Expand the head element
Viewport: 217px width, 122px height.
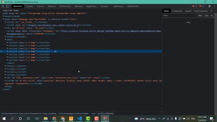pyautogui.click(x=3, y=16)
